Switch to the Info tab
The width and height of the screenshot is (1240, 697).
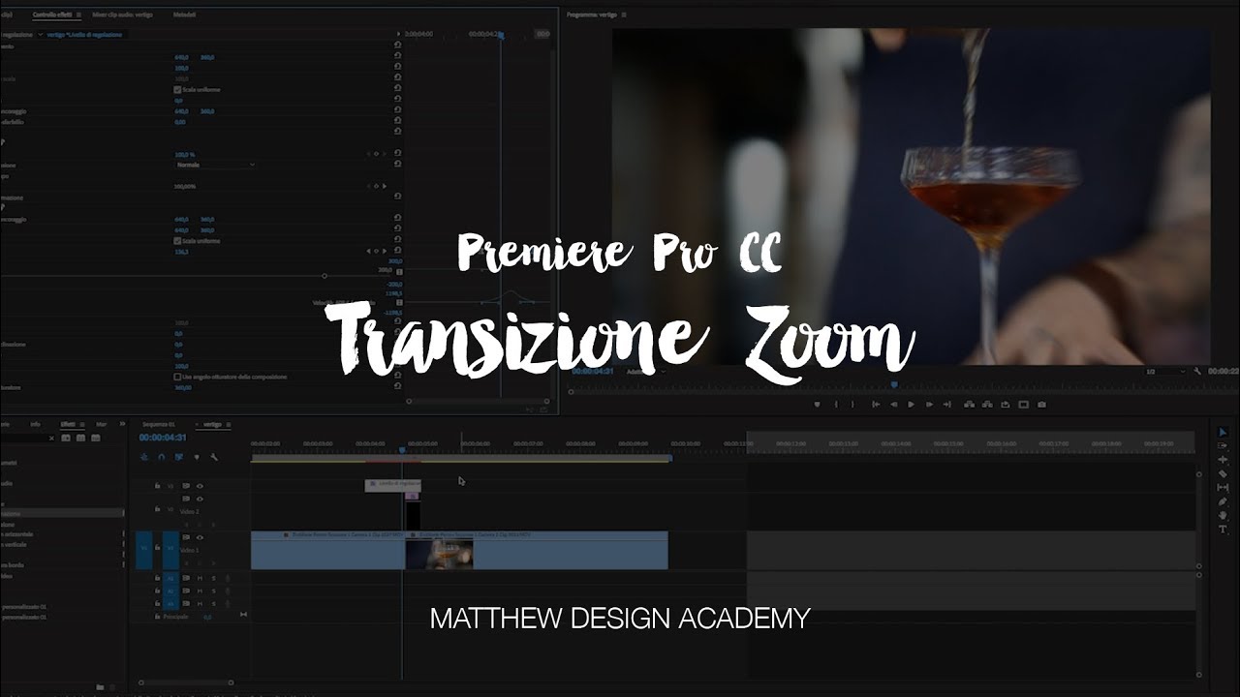coord(35,424)
